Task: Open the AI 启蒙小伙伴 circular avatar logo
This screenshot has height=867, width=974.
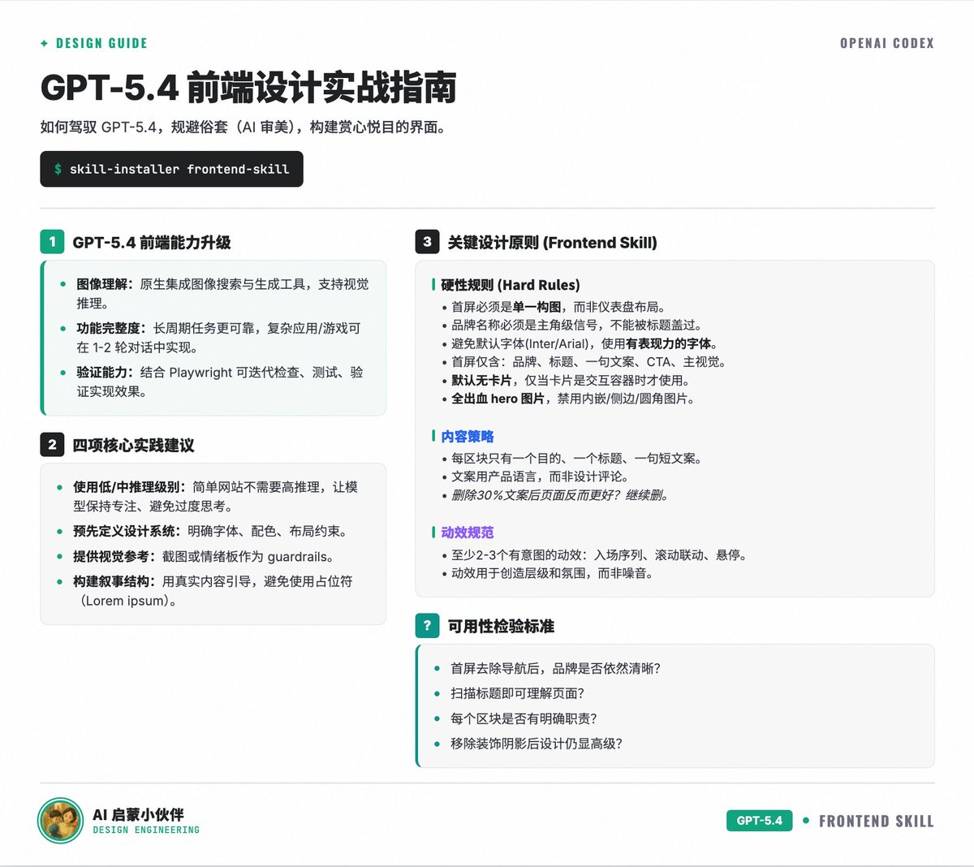Action: click(59, 821)
